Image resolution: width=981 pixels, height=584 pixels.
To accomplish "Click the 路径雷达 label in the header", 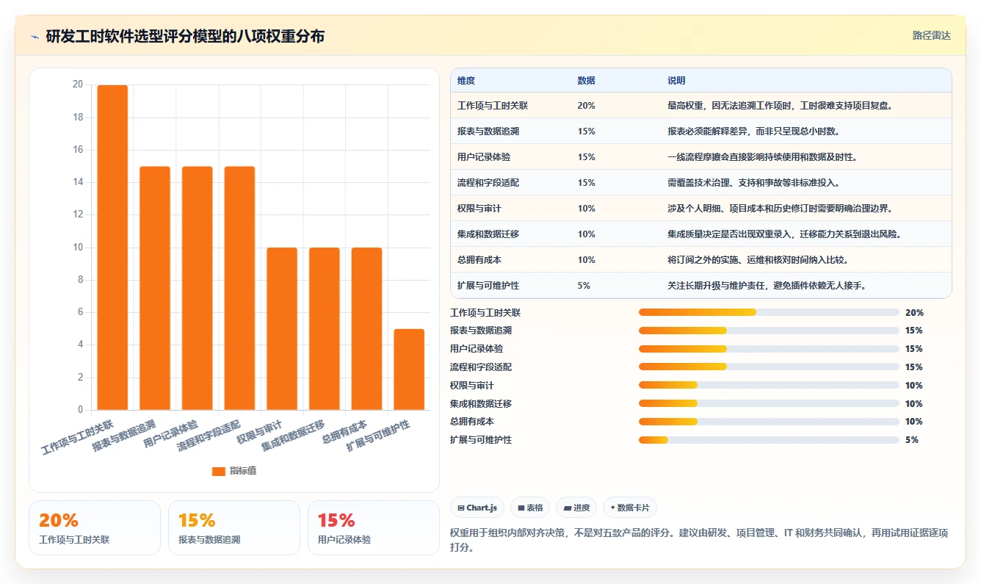I will tap(931, 35).
